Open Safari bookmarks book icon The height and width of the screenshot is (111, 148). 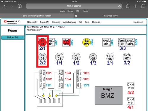click(x=20, y=6)
